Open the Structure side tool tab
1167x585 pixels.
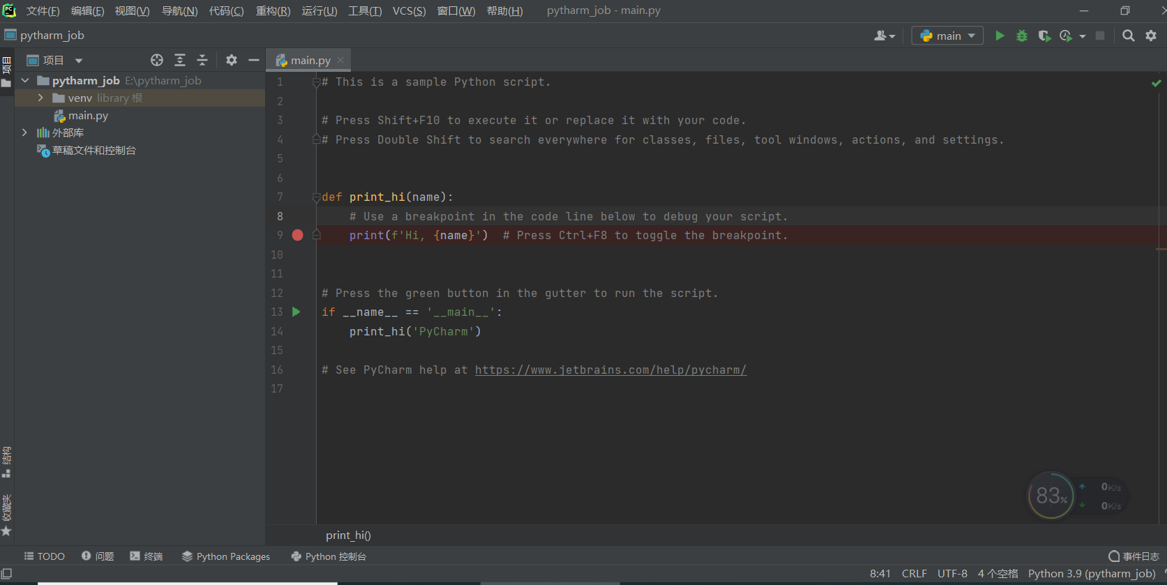(6, 462)
